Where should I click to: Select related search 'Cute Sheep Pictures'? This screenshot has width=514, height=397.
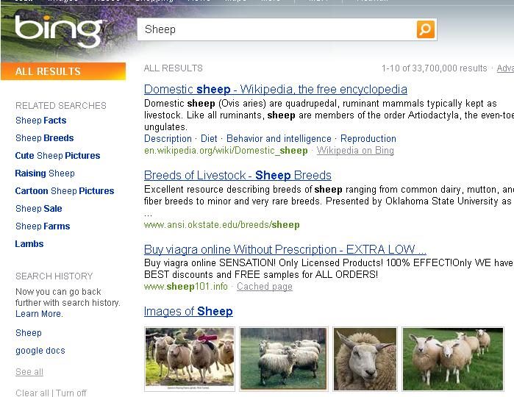click(57, 156)
